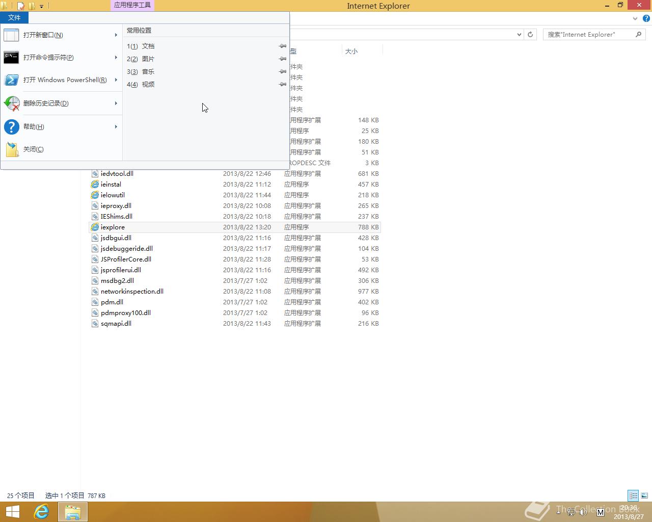Click the Open new window icon
The height and width of the screenshot is (522, 652).
click(x=11, y=35)
